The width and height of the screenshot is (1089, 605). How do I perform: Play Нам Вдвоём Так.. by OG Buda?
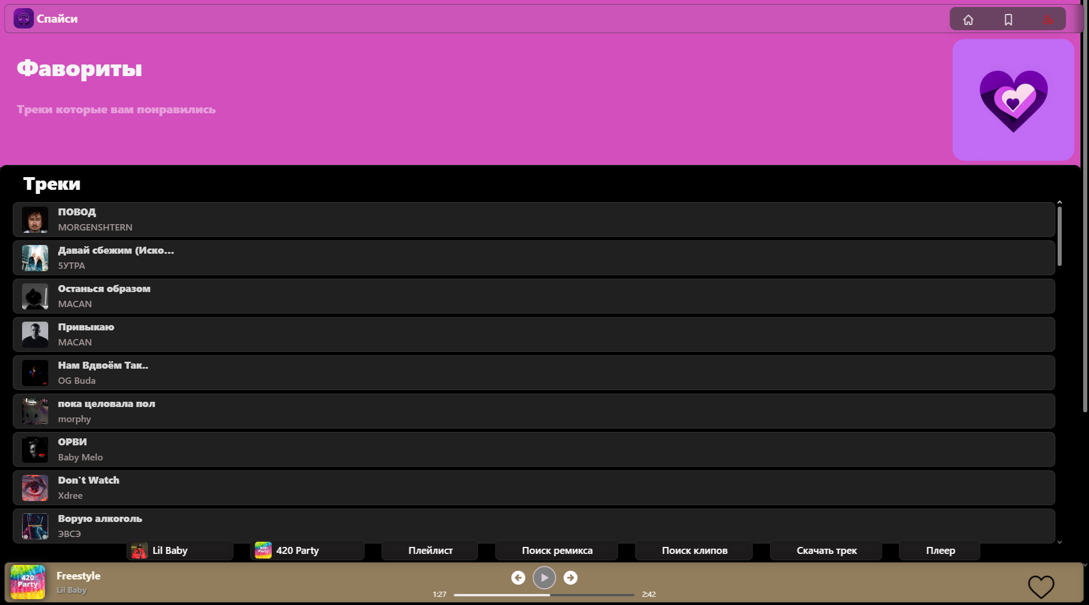click(x=534, y=373)
